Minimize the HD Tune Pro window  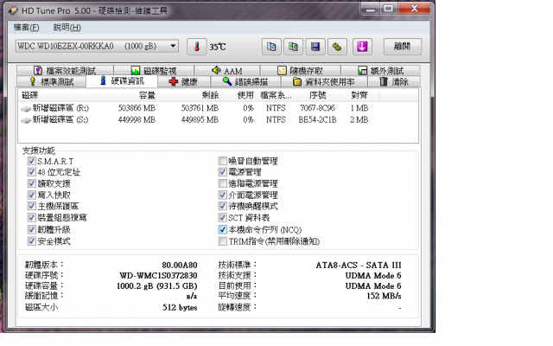[370, 10]
